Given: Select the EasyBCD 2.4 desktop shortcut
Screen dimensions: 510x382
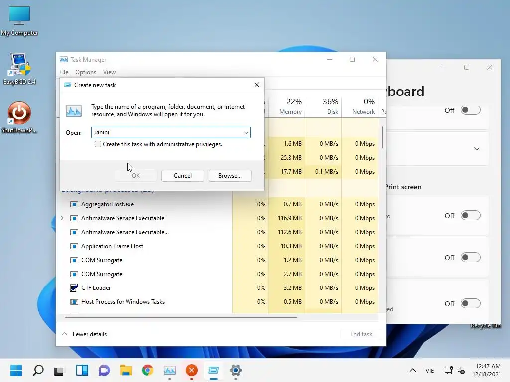Looking at the screenshot, I should [19, 69].
